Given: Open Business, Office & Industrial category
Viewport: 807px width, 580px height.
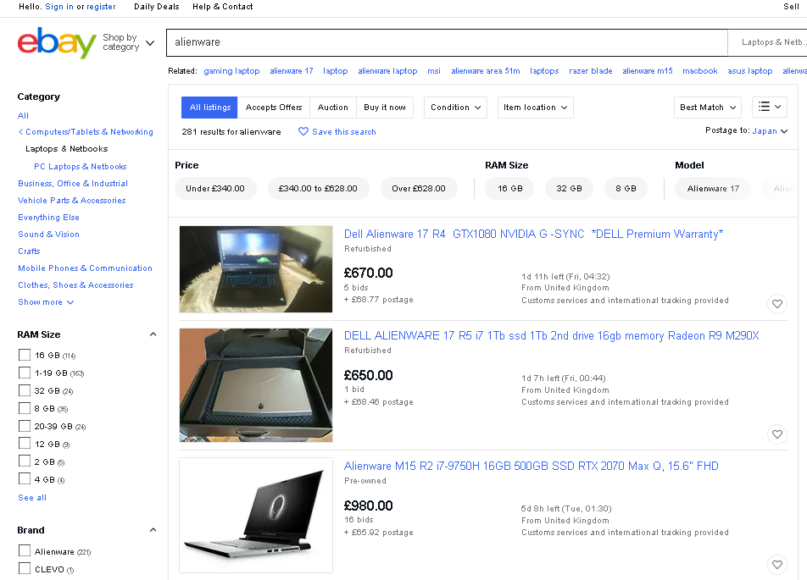Looking at the screenshot, I should click(x=73, y=184).
